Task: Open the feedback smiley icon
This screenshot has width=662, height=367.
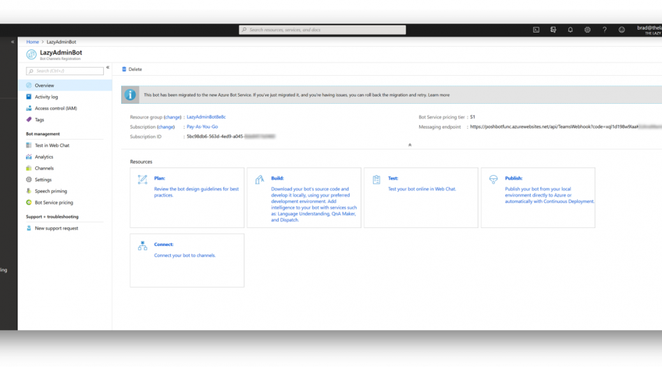Action: pos(621,30)
